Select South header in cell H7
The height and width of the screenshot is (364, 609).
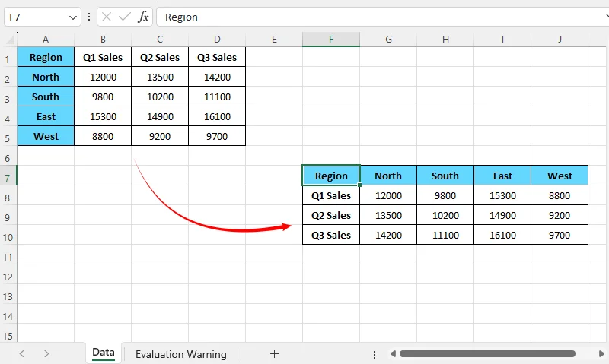click(x=445, y=176)
